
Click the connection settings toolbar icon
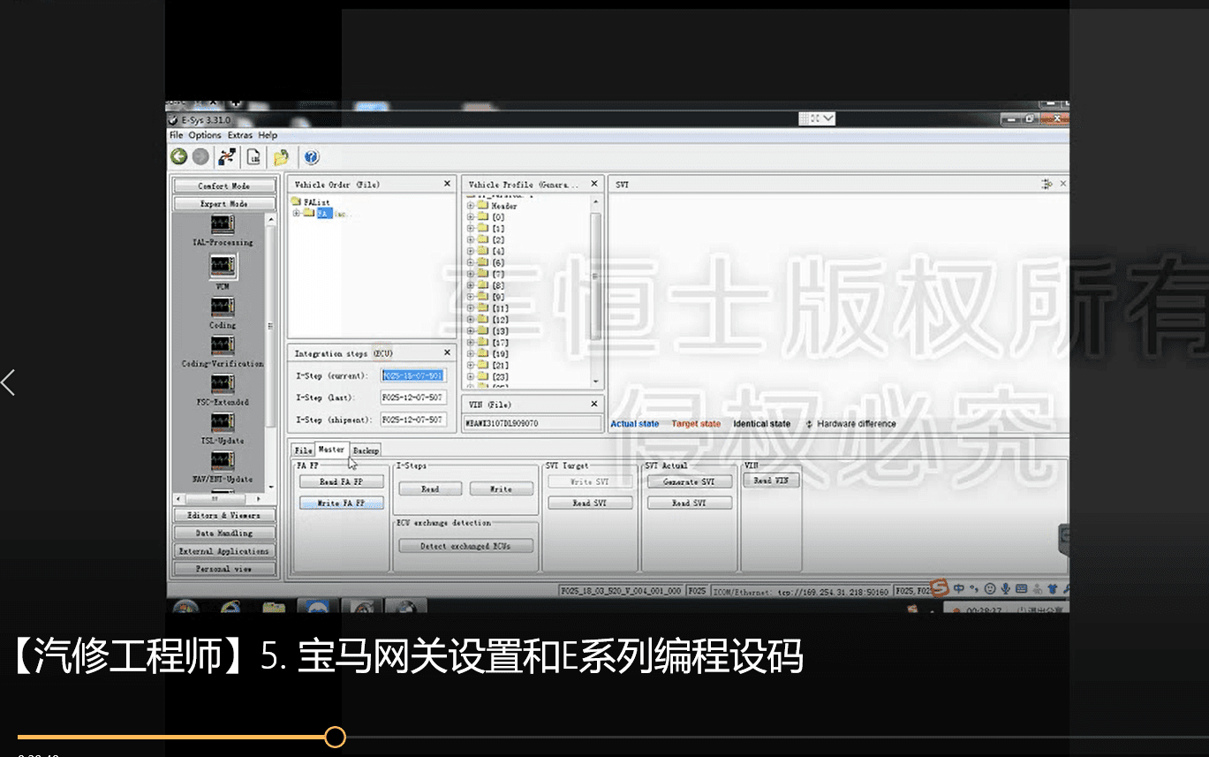[226, 156]
